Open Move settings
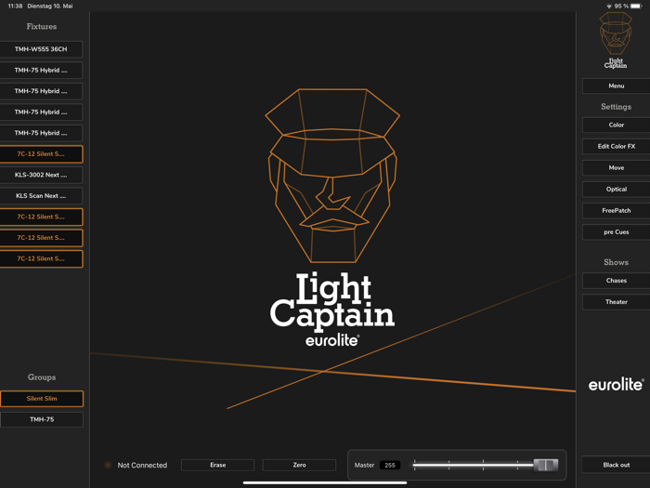 click(x=616, y=168)
